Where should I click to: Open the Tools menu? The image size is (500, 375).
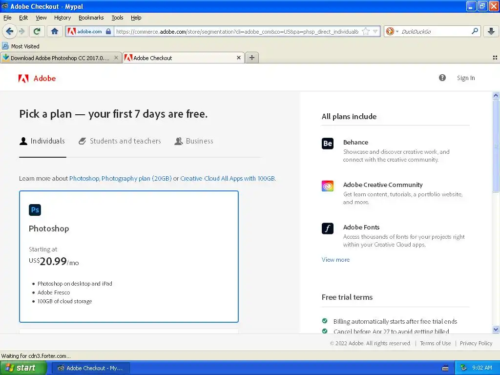(x=117, y=18)
